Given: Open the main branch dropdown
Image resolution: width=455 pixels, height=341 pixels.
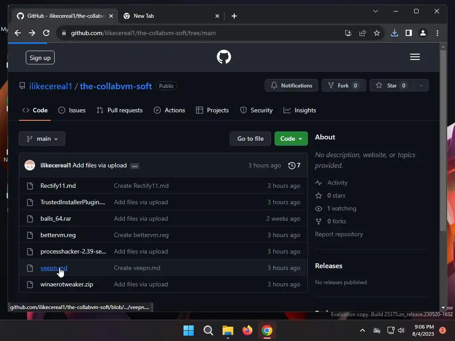Looking at the screenshot, I should 42,139.
